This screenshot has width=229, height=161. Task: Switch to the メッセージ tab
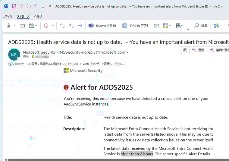tap(23, 16)
